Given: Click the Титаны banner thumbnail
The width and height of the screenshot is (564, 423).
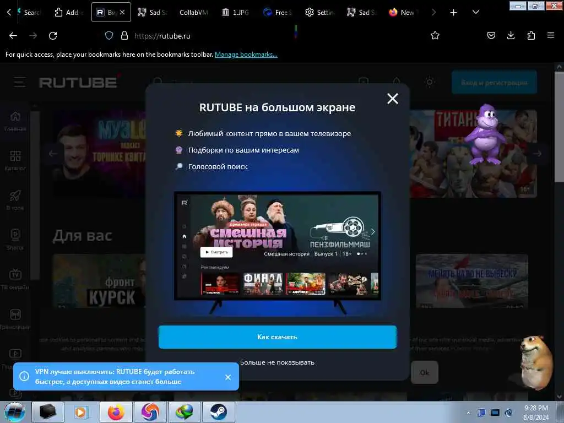Looking at the screenshot, I should (x=473, y=154).
